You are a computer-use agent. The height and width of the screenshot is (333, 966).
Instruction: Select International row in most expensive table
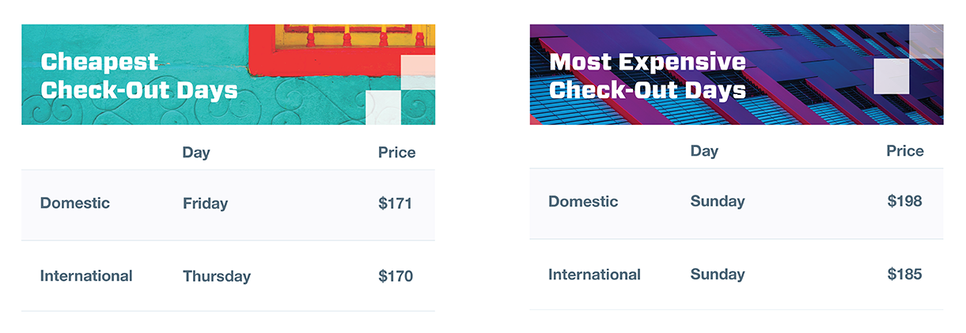736,274
